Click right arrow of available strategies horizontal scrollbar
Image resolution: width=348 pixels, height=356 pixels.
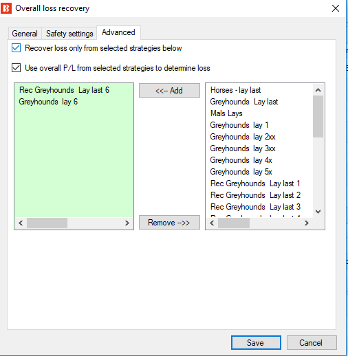[x=307, y=223]
